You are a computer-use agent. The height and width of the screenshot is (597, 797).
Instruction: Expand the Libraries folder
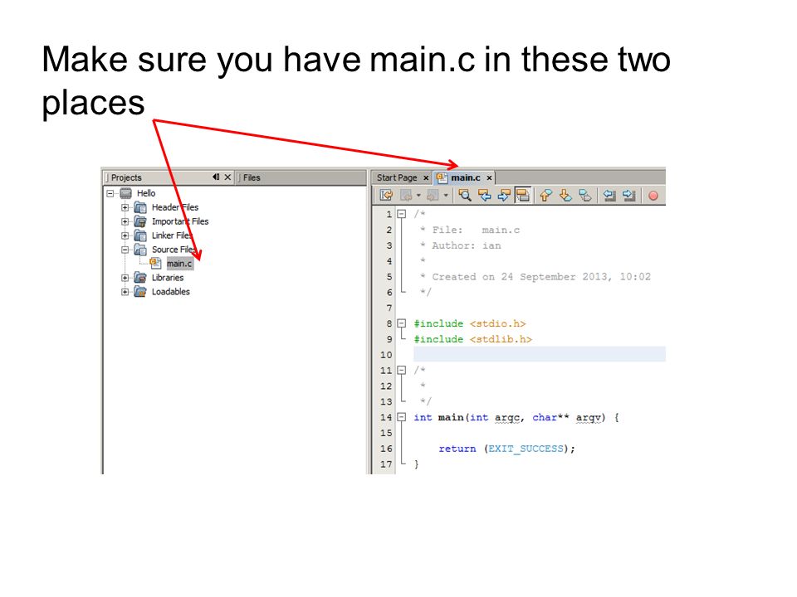click(125, 278)
